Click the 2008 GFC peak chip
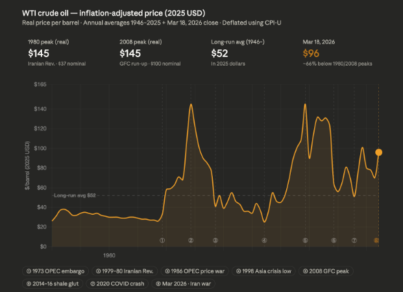The height and width of the screenshot is (292, 403). (x=328, y=269)
